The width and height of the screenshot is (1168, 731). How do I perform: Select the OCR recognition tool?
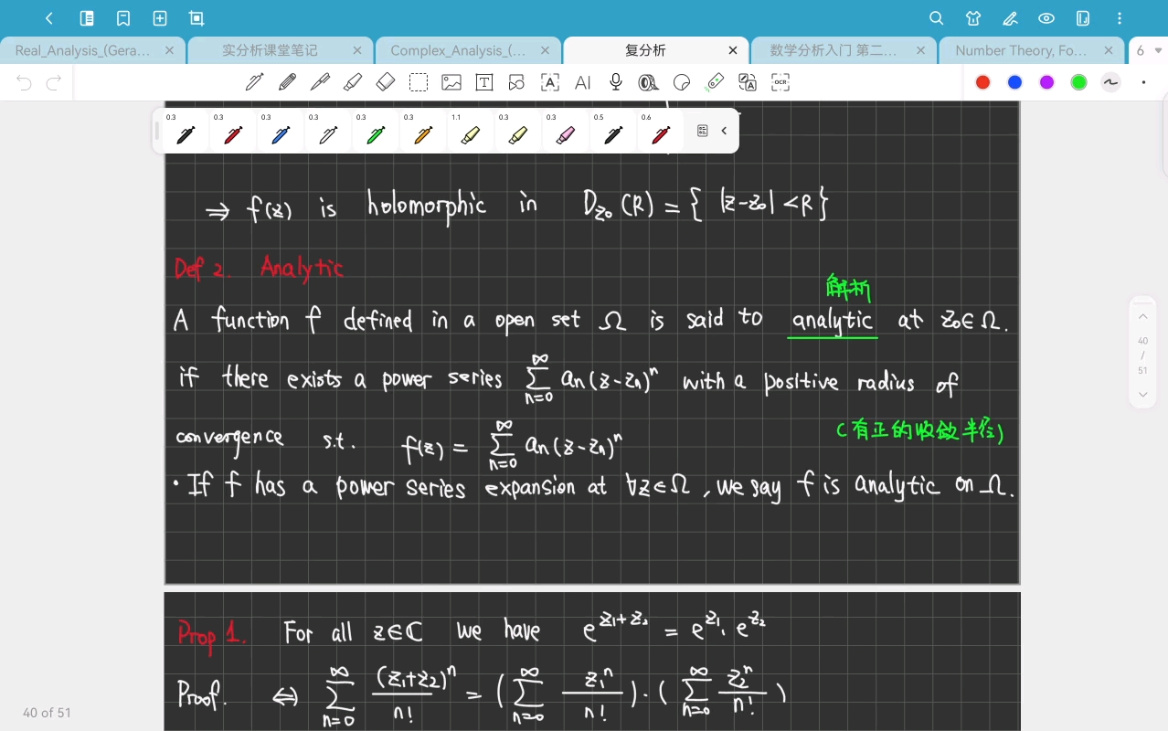tap(780, 82)
